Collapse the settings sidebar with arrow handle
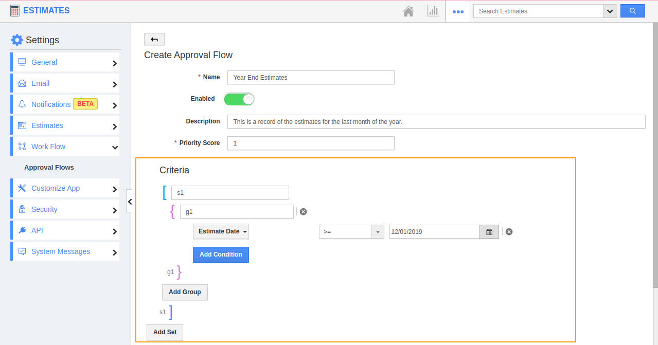 (130, 202)
